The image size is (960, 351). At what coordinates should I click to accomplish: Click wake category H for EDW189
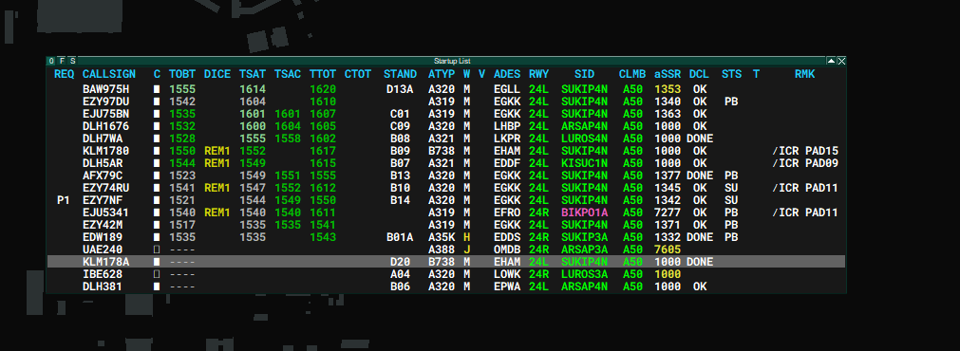tap(466, 237)
